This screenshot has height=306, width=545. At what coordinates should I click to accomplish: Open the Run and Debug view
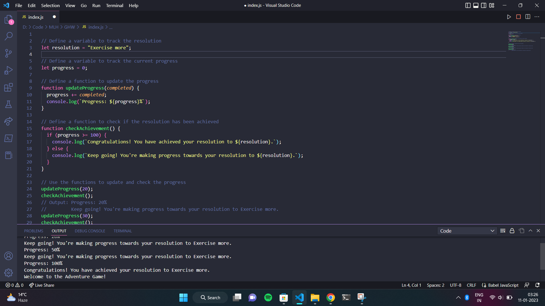coord(9,70)
